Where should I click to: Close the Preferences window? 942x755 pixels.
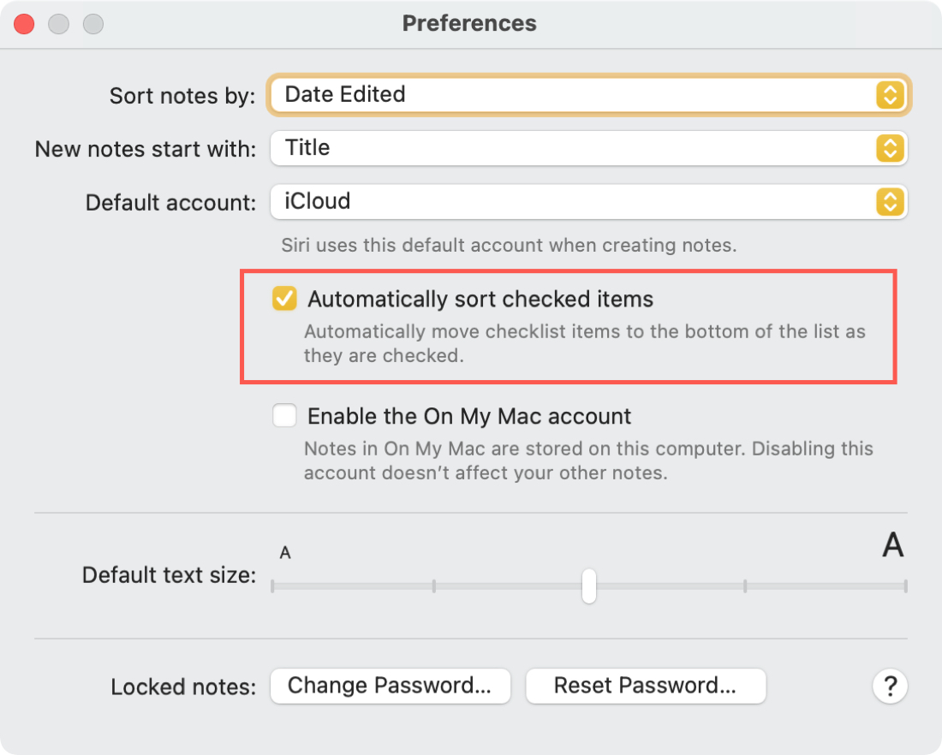point(24,23)
